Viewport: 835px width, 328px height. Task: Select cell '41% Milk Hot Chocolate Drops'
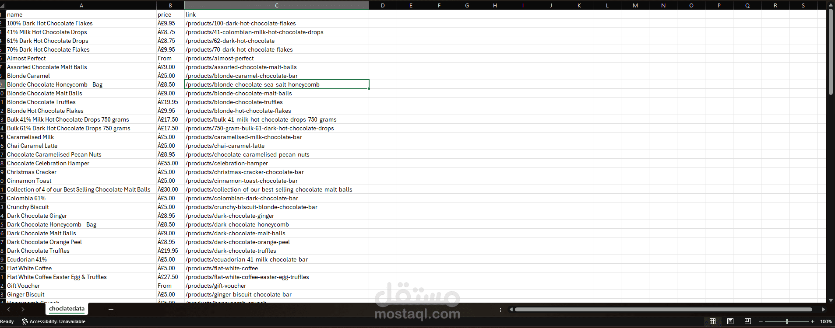[81, 32]
